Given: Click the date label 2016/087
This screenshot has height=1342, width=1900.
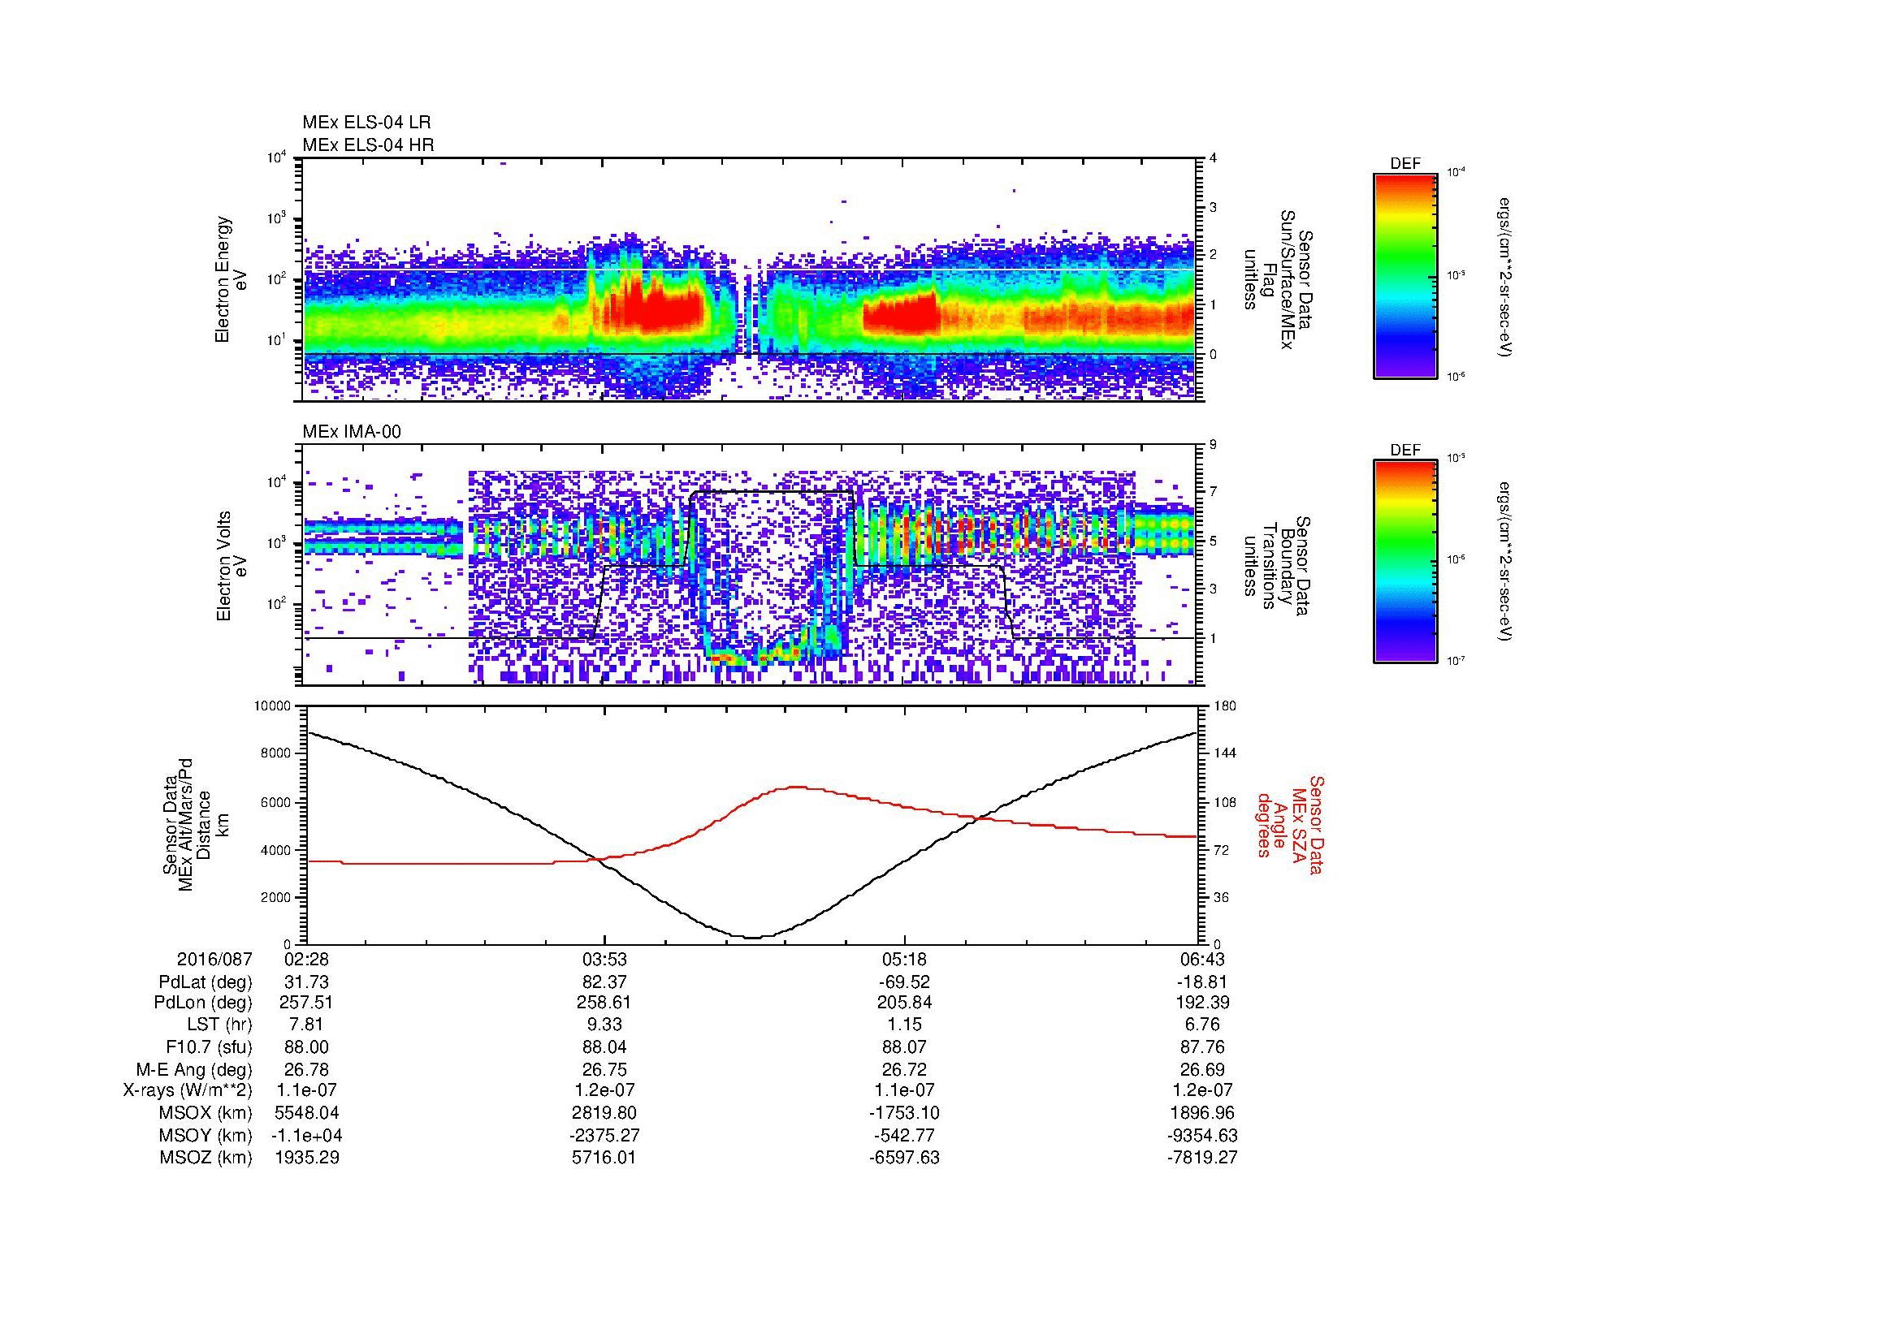Looking at the screenshot, I should click(214, 959).
